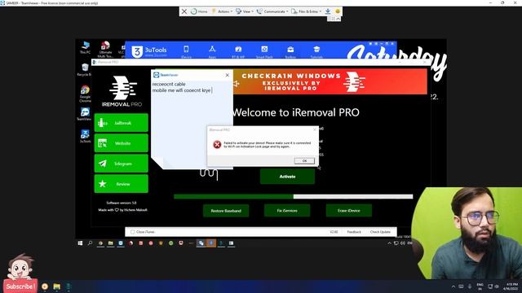Click the Jailbreak syringe icon

pyautogui.click(x=102, y=123)
